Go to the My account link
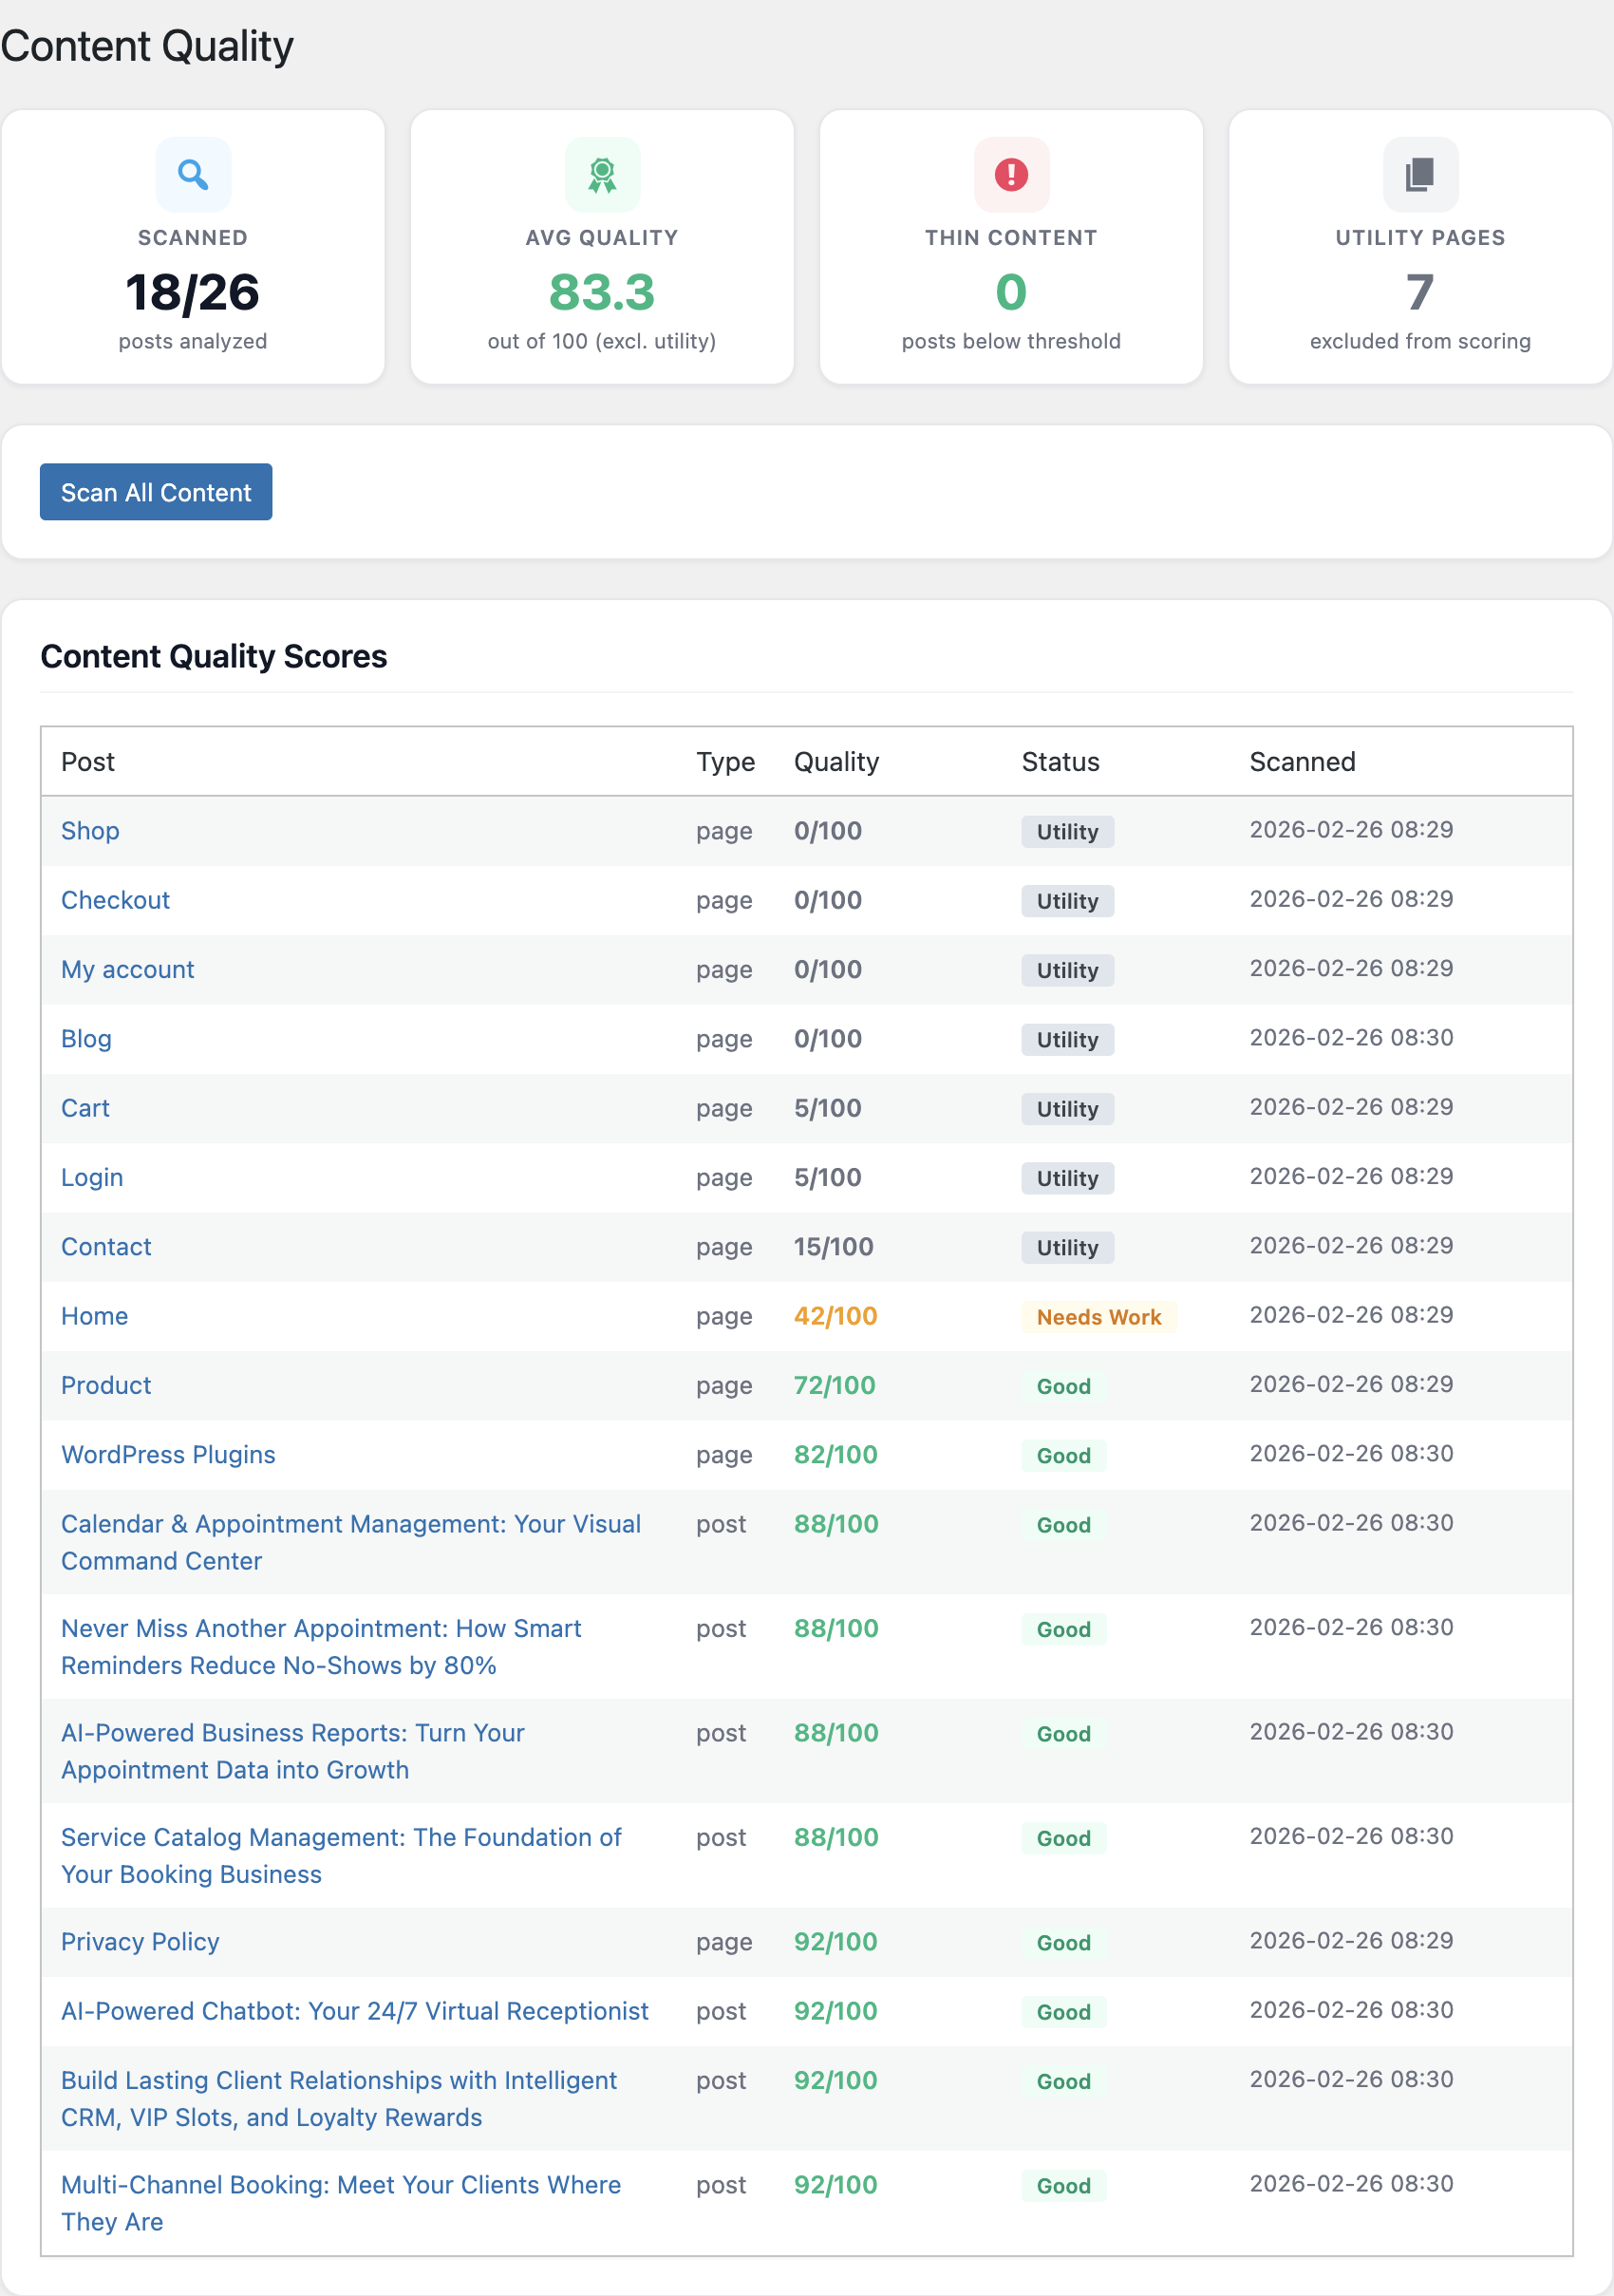 pyautogui.click(x=128, y=969)
